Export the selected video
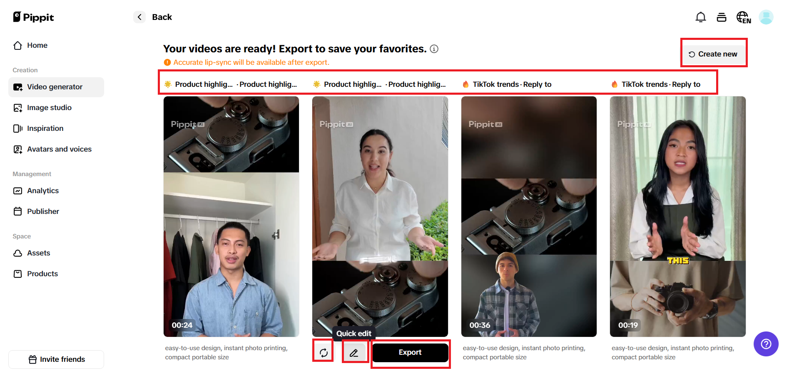Image resolution: width=799 pixels, height=373 pixels. pos(410,353)
